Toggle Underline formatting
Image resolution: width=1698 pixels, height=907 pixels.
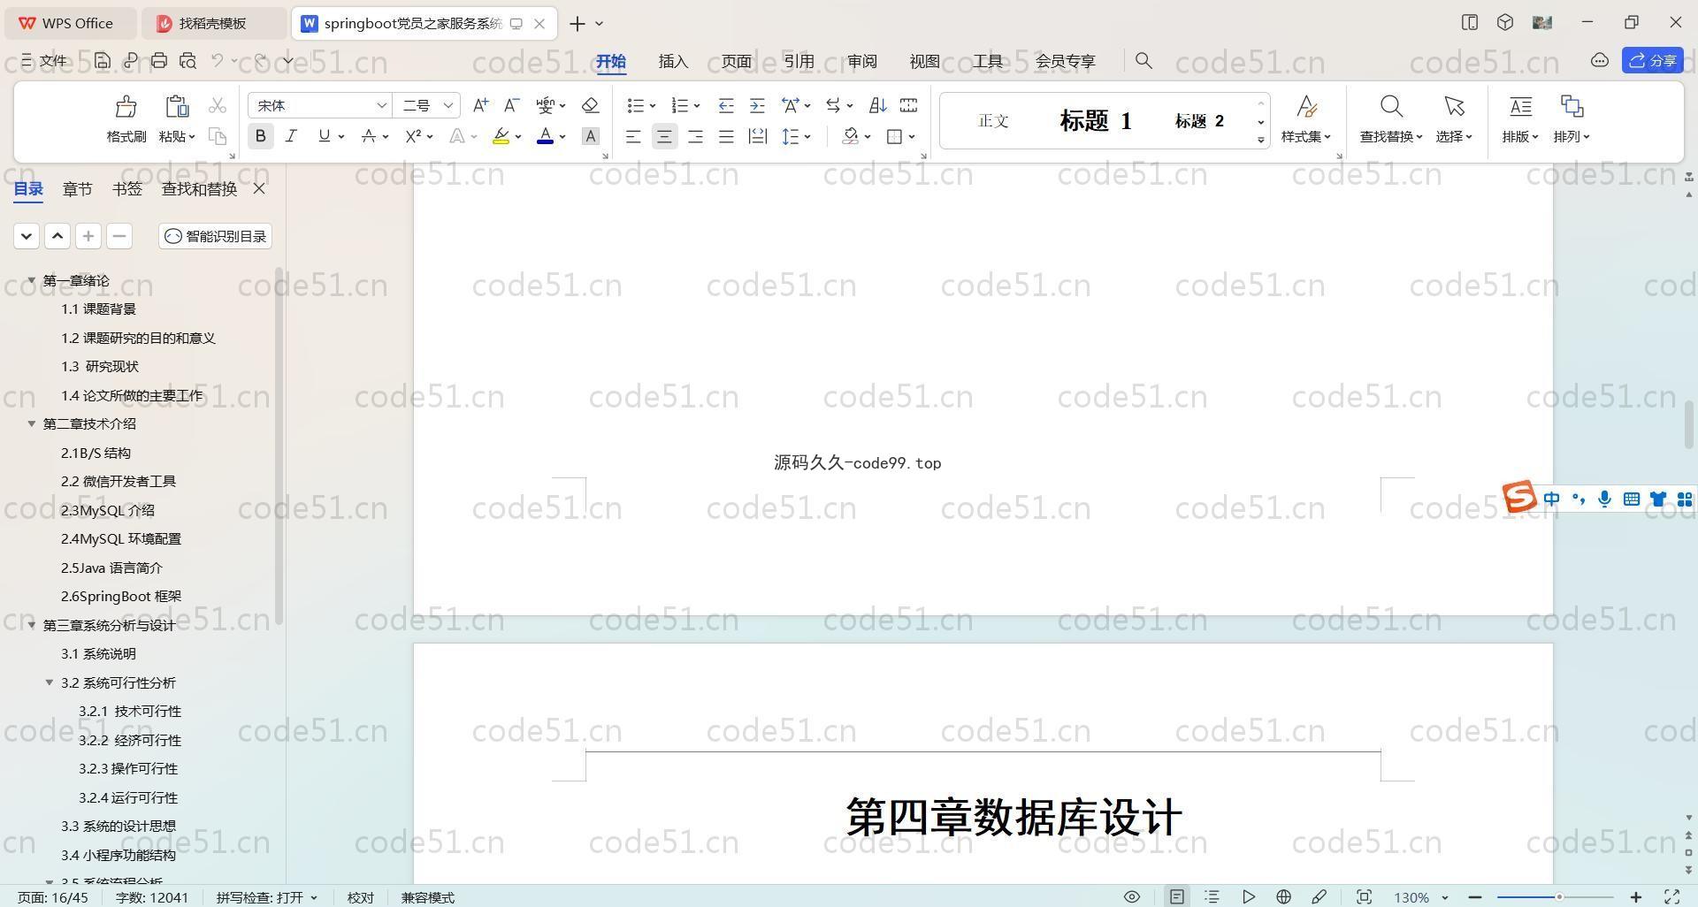[x=324, y=136]
